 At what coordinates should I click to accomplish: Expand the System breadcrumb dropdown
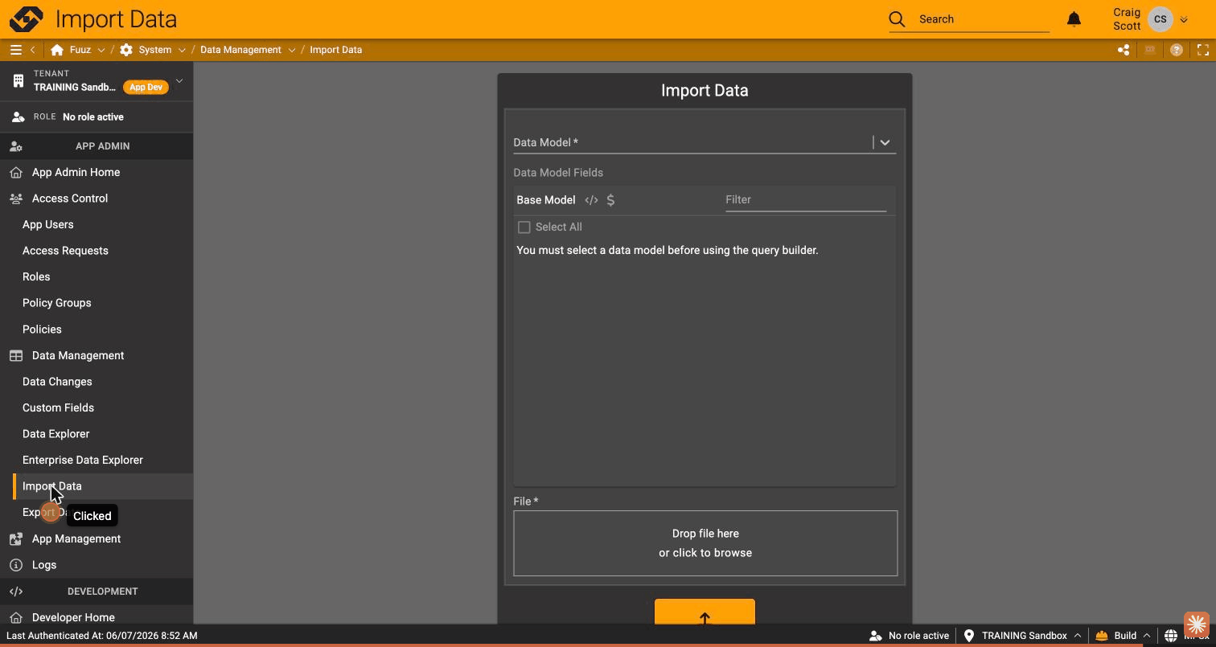tap(182, 50)
